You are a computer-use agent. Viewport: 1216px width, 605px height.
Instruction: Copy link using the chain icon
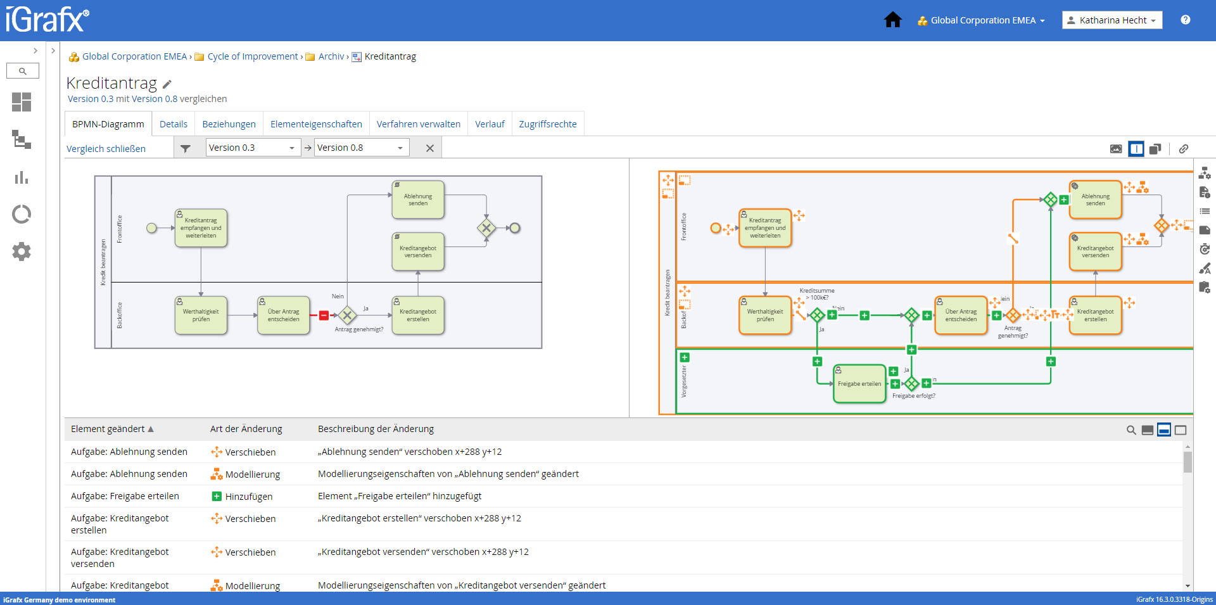pyautogui.click(x=1183, y=149)
